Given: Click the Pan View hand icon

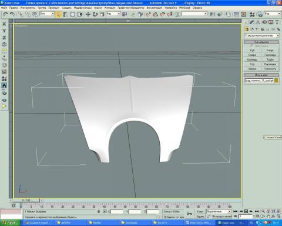Looking at the screenshot, I should (x=268, y=216).
